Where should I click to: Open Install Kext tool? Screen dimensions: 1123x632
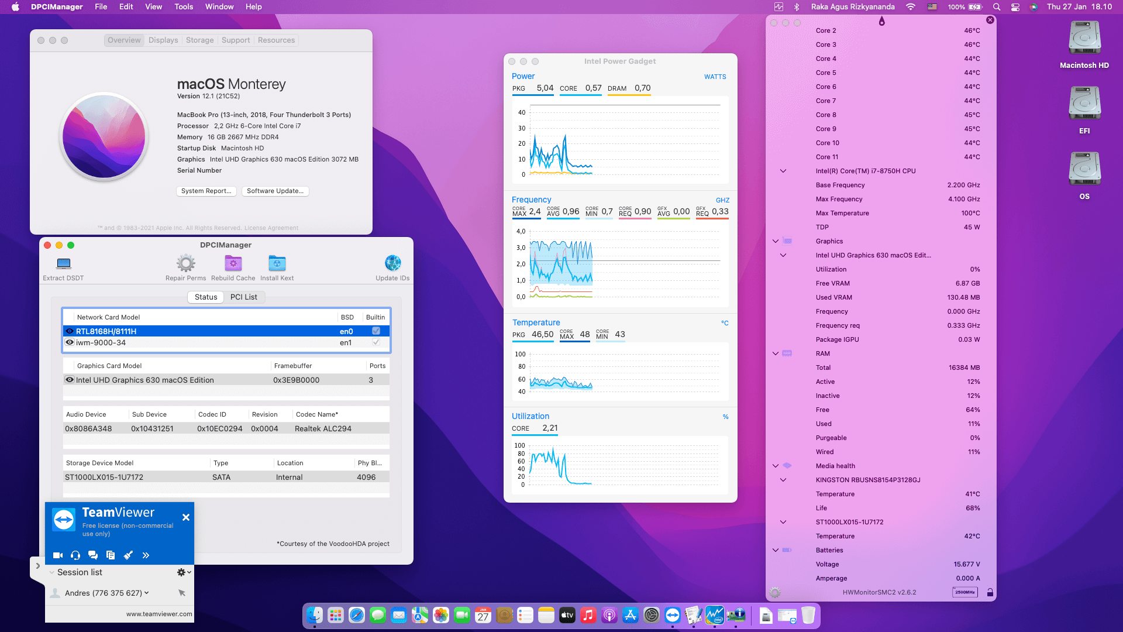(277, 268)
